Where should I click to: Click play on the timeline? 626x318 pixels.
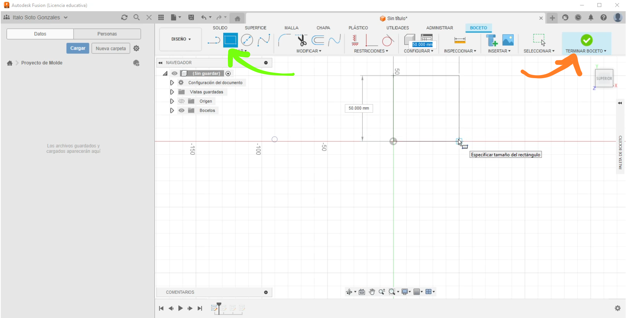pos(180,308)
